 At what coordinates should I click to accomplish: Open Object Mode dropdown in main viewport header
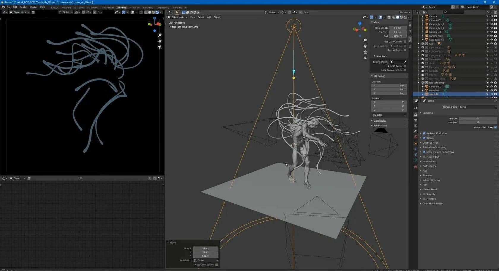[177, 17]
